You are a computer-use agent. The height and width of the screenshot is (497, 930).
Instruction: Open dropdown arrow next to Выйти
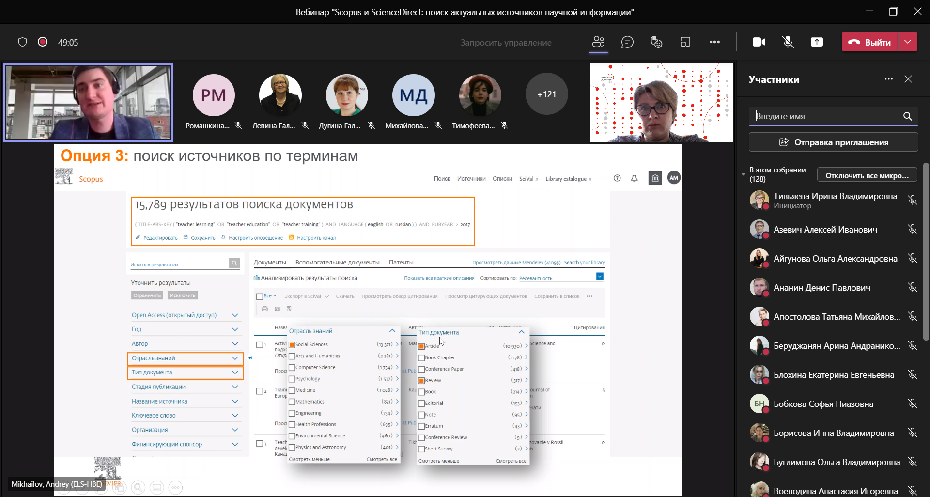(908, 42)
